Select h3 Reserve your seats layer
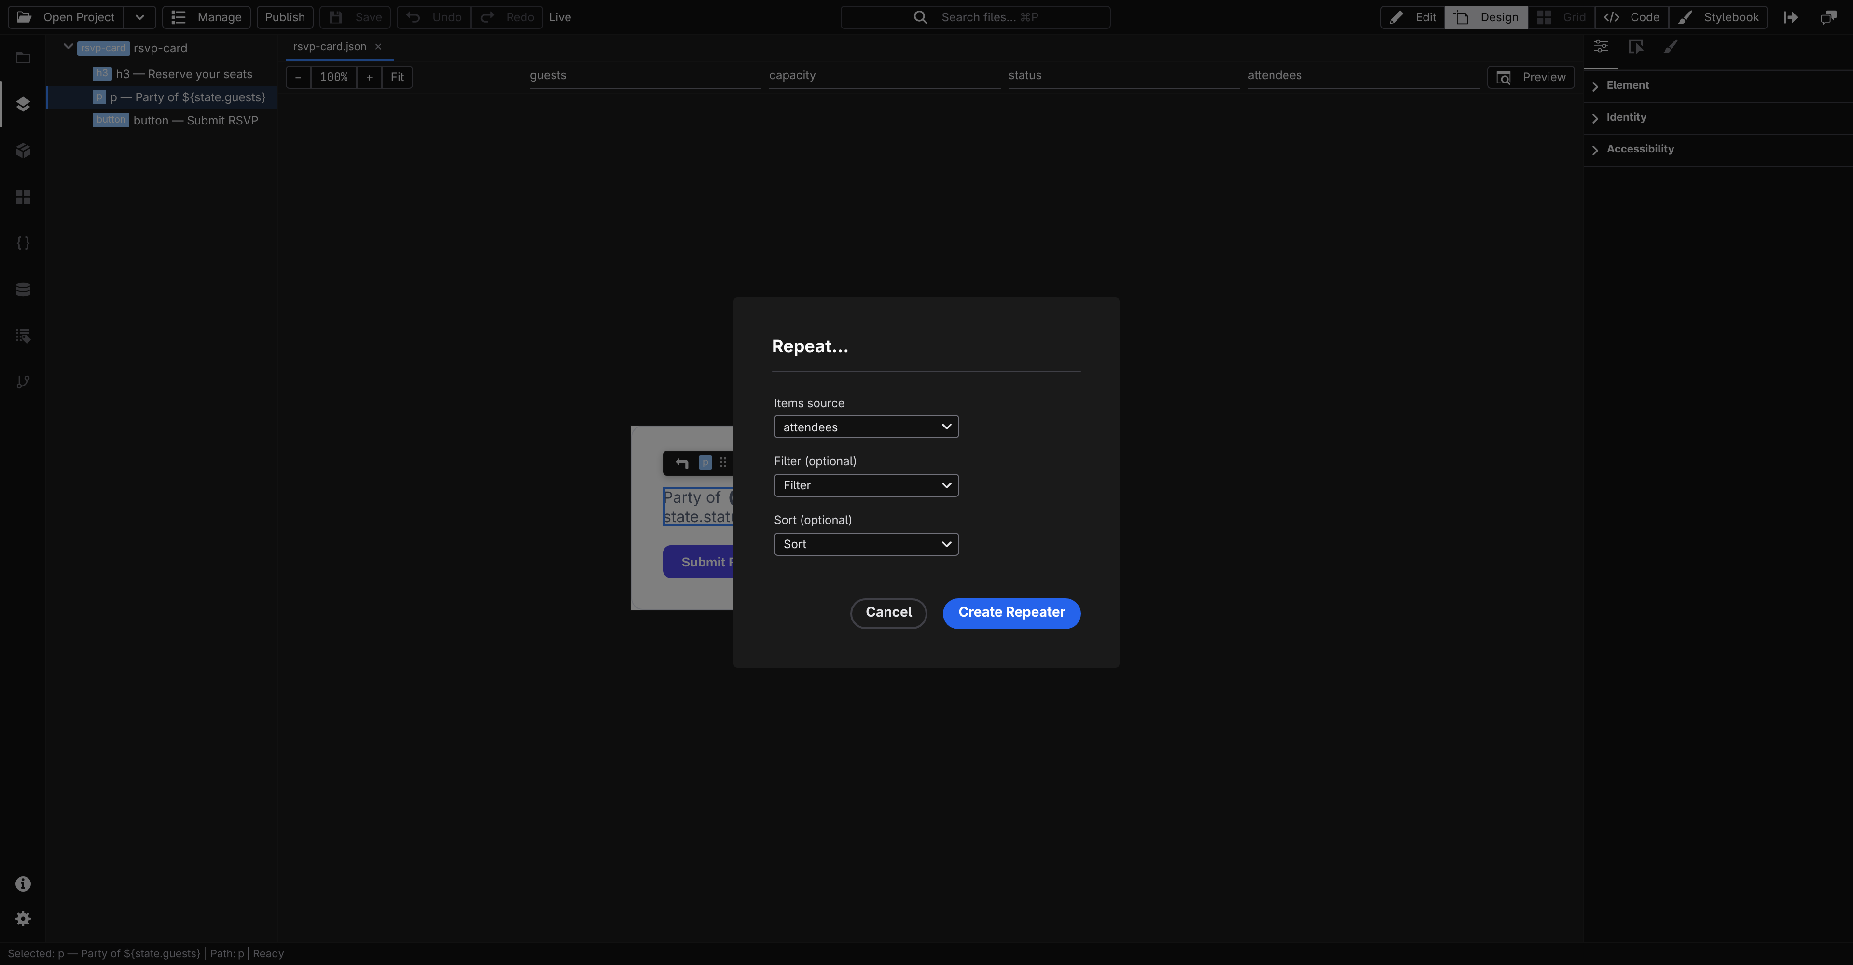Viewport: 1853px width, 965px height. click(162, 74)
